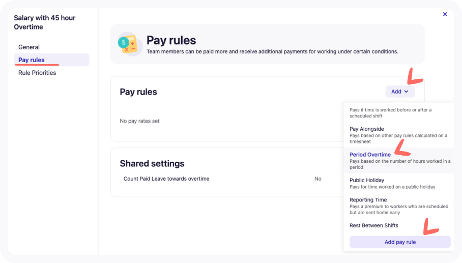
Task: Select Pay rules in the sidebar
Action: coord(32,60)
